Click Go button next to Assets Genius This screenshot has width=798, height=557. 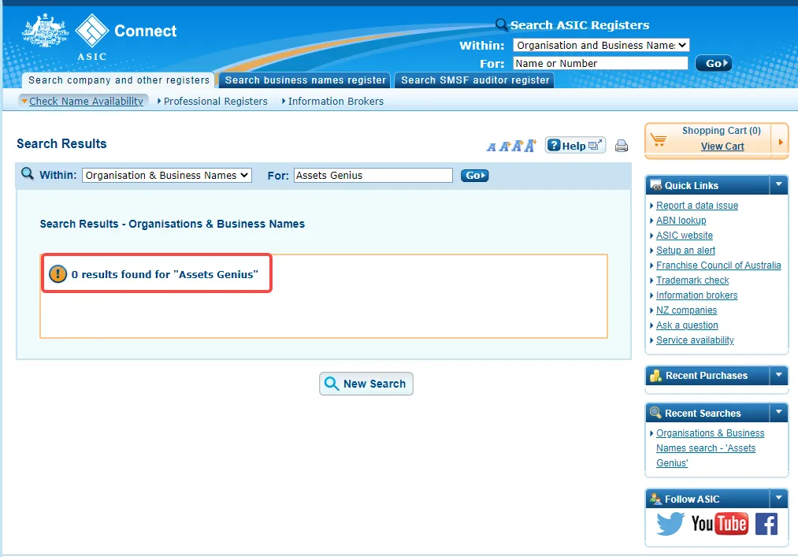(x=474, y=176)
